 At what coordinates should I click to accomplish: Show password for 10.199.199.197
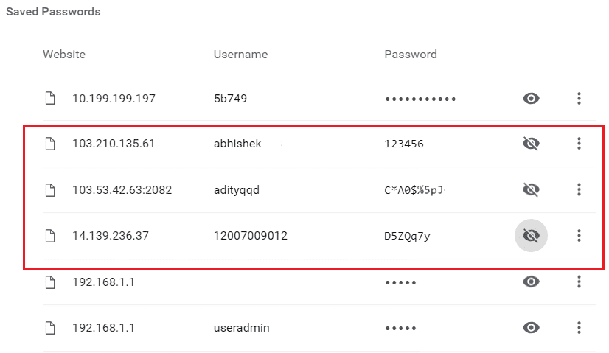531,98
